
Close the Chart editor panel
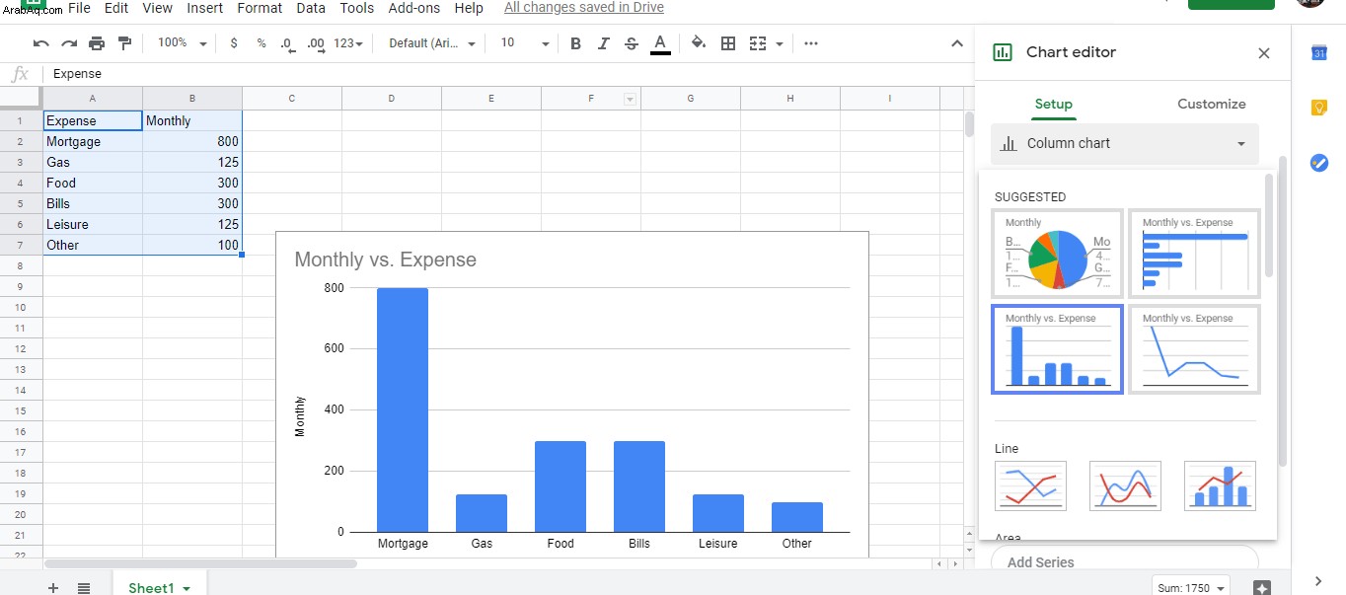[1264, 53]
